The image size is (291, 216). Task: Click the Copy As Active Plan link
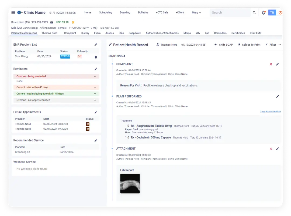click(270, 111)
